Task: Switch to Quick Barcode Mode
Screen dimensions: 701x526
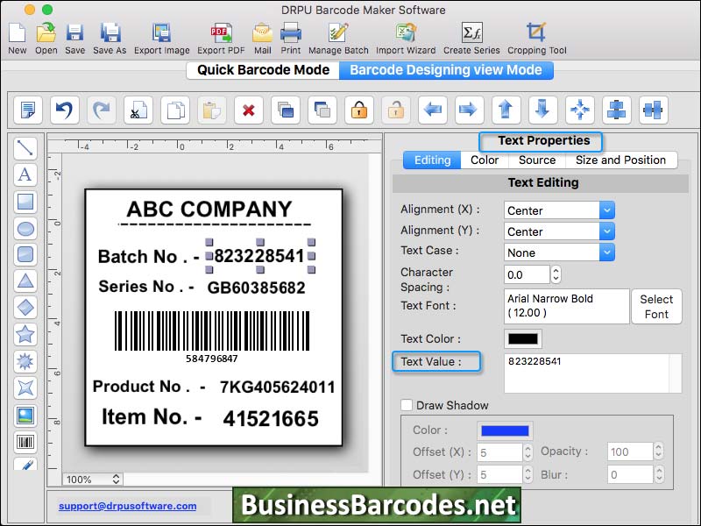Action: (x=261, y=70)
